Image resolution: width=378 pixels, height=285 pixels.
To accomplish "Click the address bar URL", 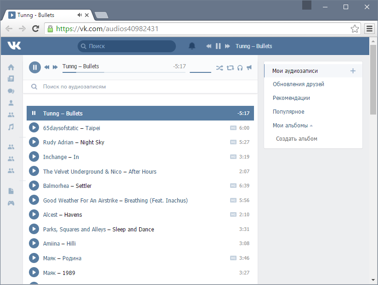I will coord(107,28).
